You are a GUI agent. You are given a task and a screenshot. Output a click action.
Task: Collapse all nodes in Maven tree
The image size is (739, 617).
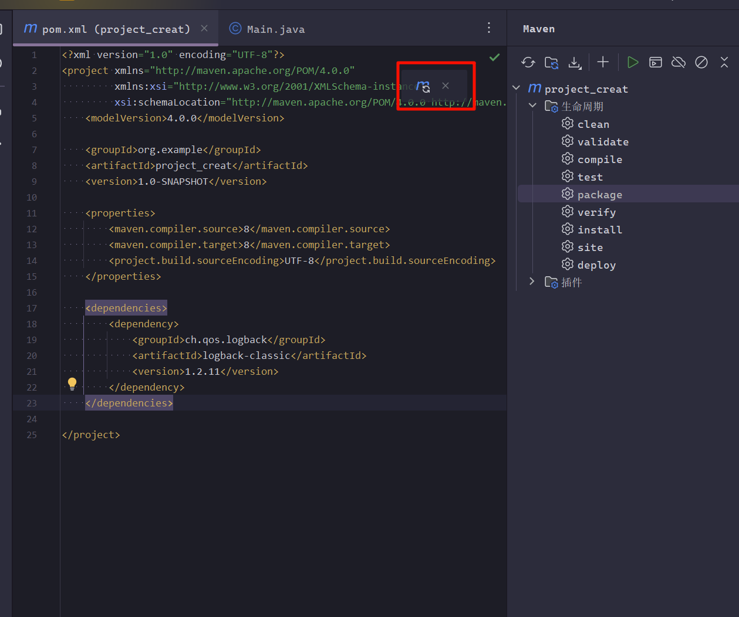coord(724,62)
